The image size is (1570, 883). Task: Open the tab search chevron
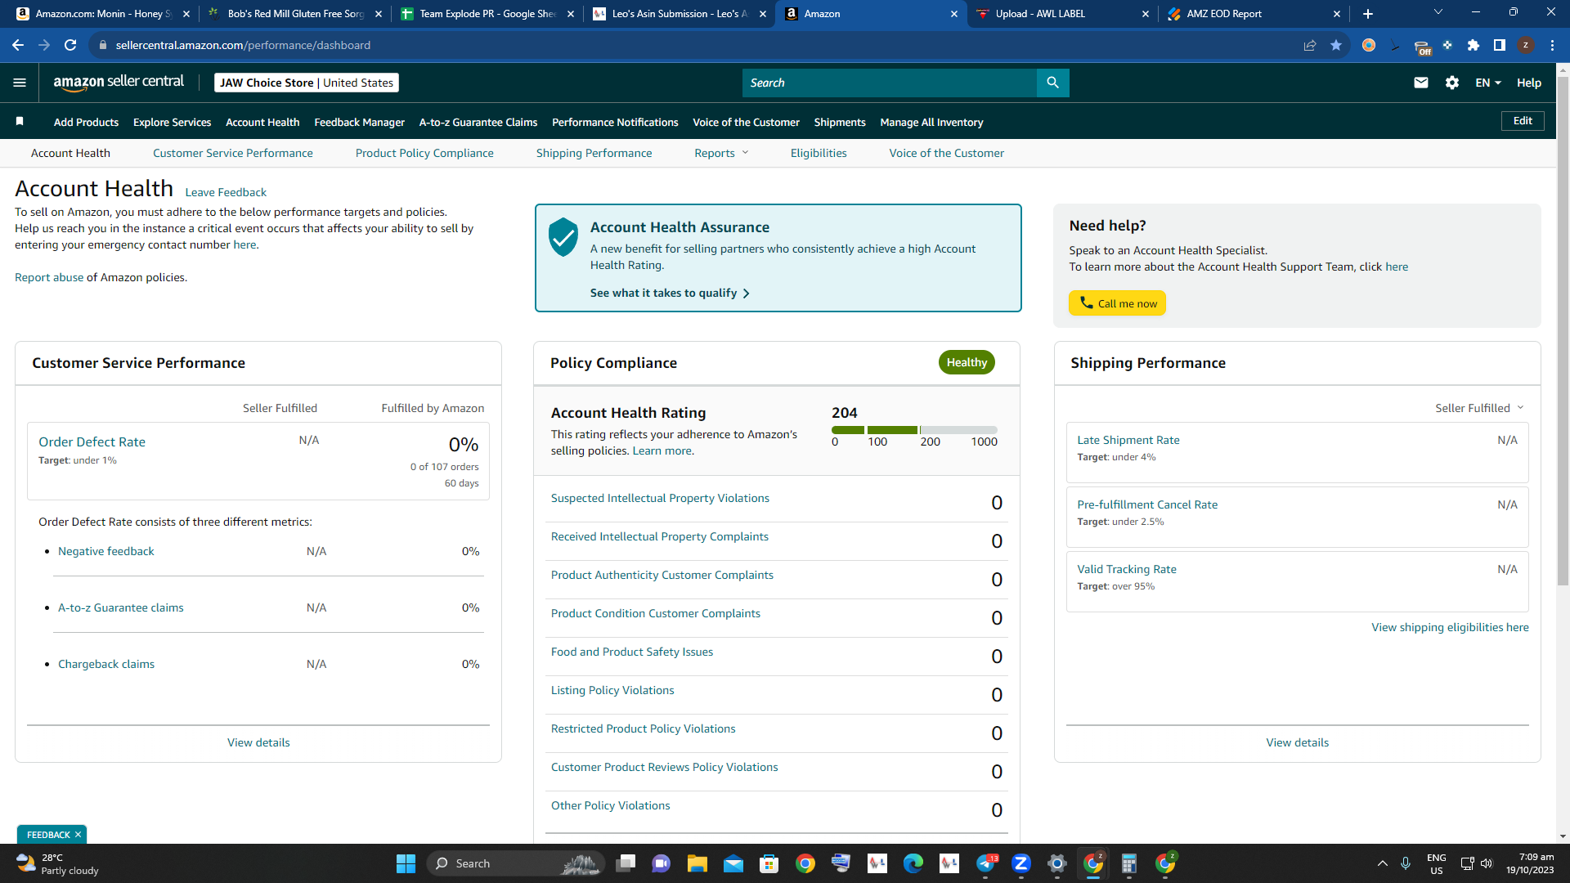(1438, 12)
